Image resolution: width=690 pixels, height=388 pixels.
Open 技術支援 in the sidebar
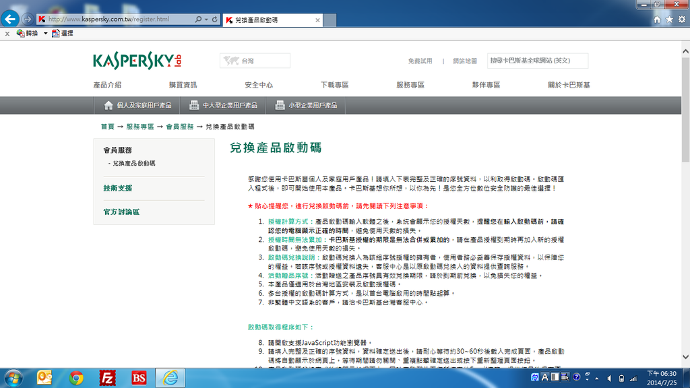click(x=117, y=188)
